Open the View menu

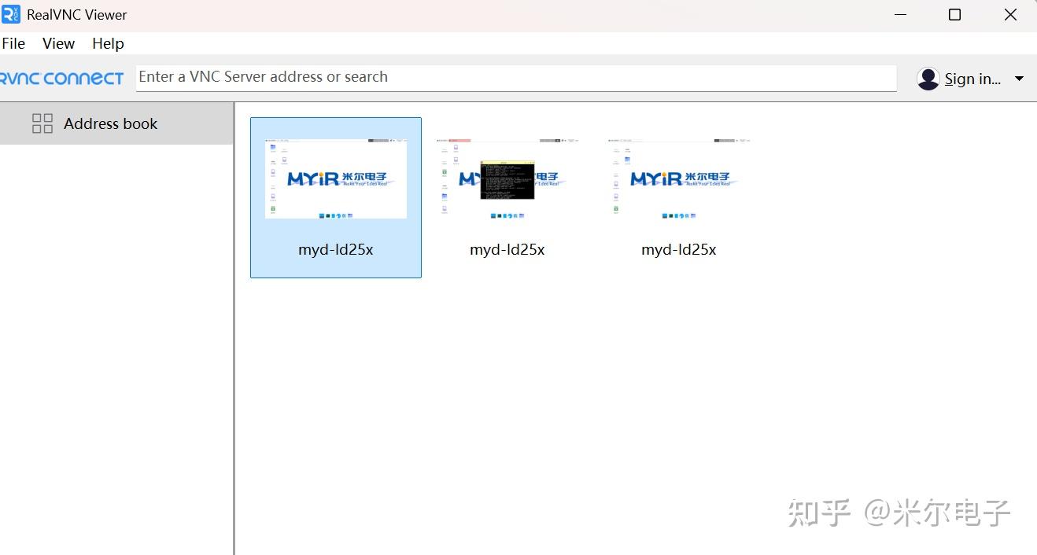pos(58,43)
